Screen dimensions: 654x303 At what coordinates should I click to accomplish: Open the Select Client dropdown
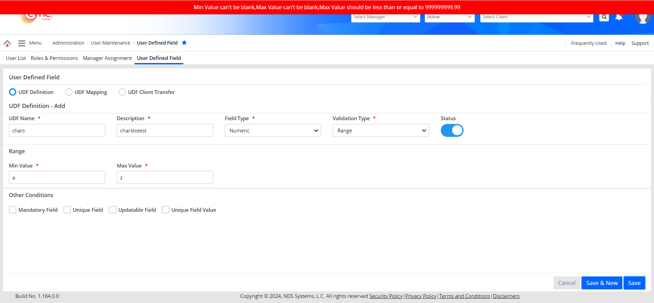[536, 17]
